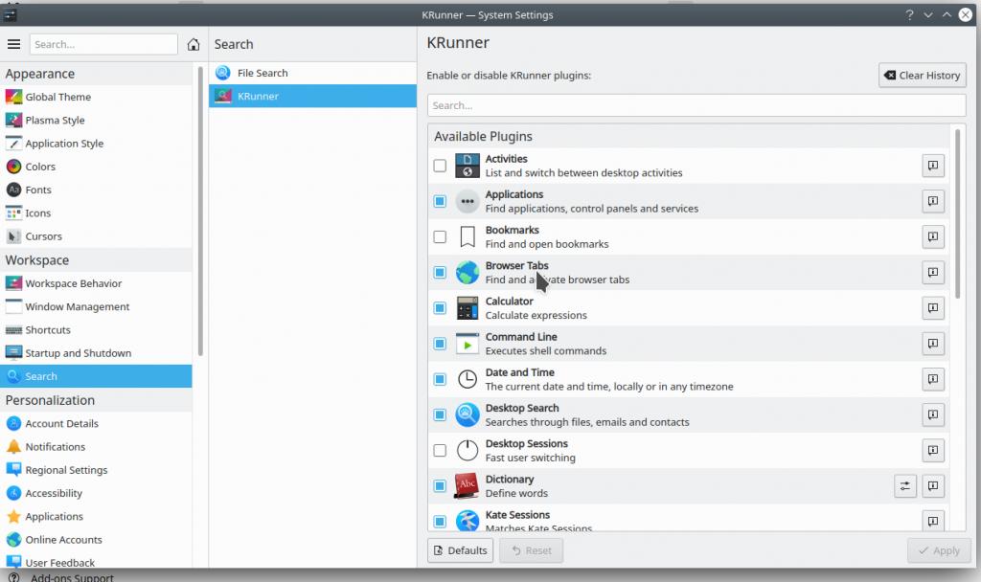Image resolution: width=981 pixels, height=582 pixels.
Task: Open the Shortcuts settings category
Action: pyautogui.click(x=48, y=330)
